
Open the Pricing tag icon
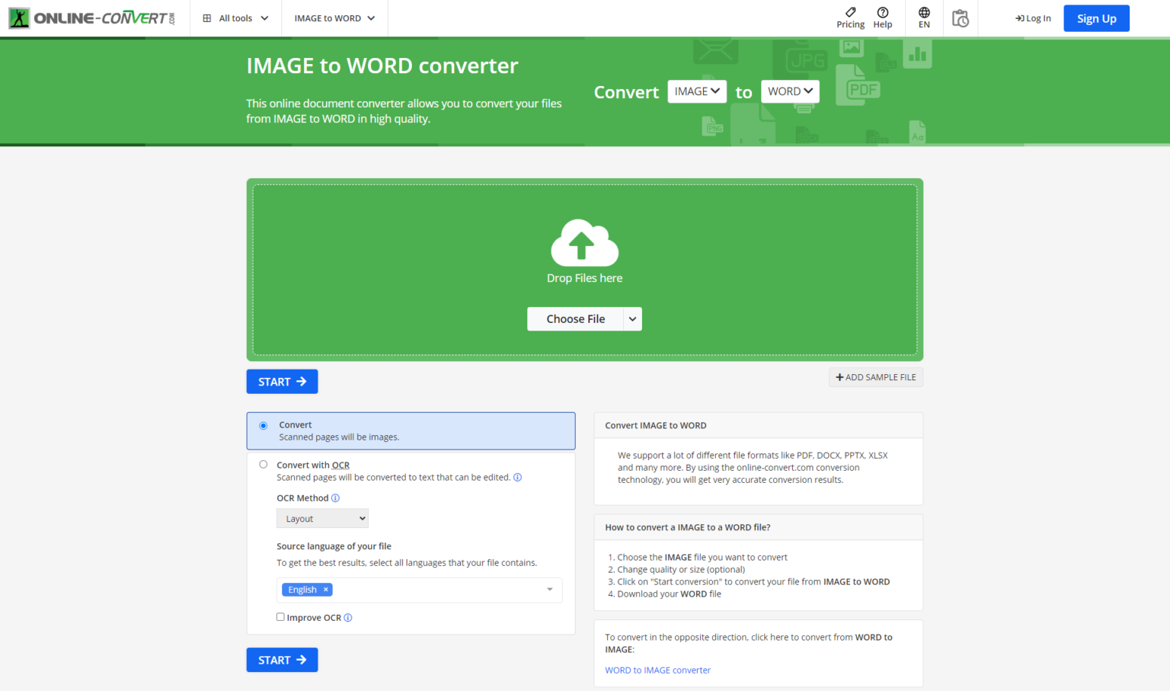(x=850, y=12)
